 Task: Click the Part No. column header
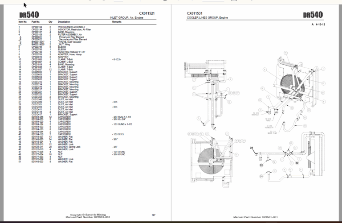pos(36,22)
